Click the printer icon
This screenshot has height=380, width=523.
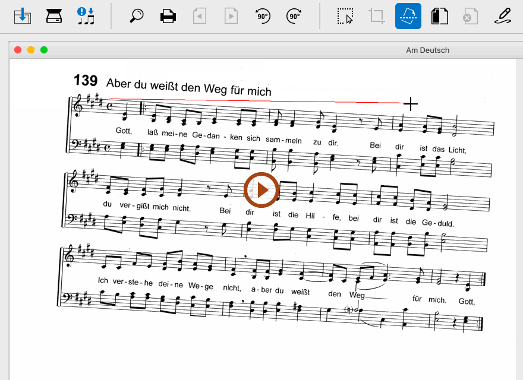pyautogui.click(x=169, y=16)
